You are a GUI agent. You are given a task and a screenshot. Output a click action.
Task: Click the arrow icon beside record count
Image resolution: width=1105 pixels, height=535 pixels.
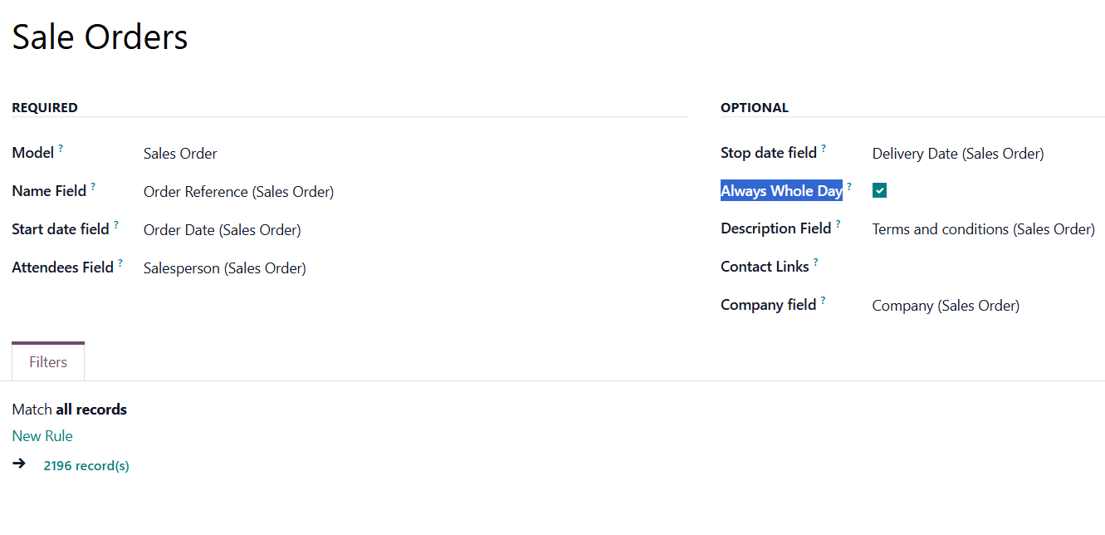pos(19,464)
